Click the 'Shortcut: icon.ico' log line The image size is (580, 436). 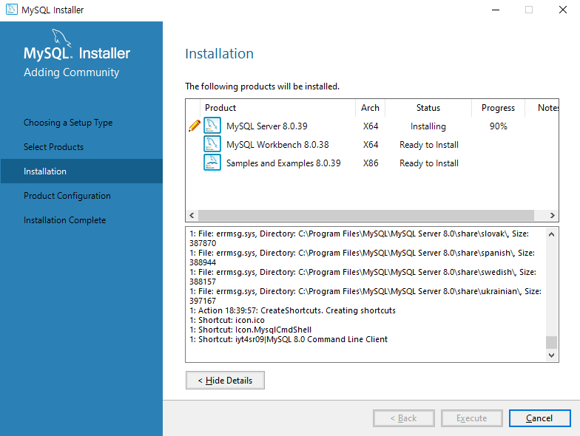pos(227,320)
